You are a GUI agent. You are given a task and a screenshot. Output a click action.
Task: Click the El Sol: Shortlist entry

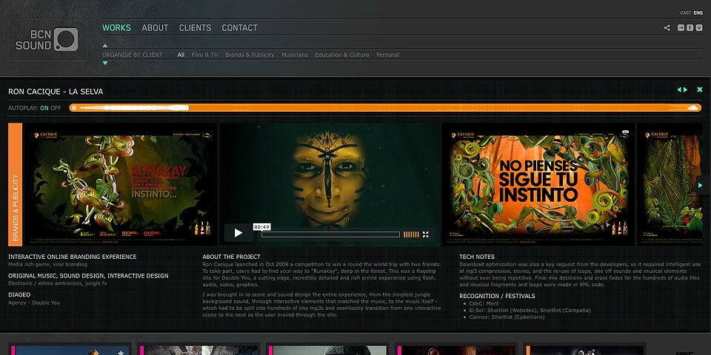coord(529,311)
